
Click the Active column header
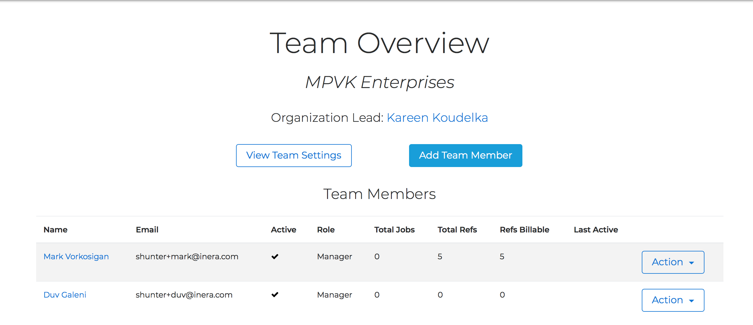coord(283,230)
